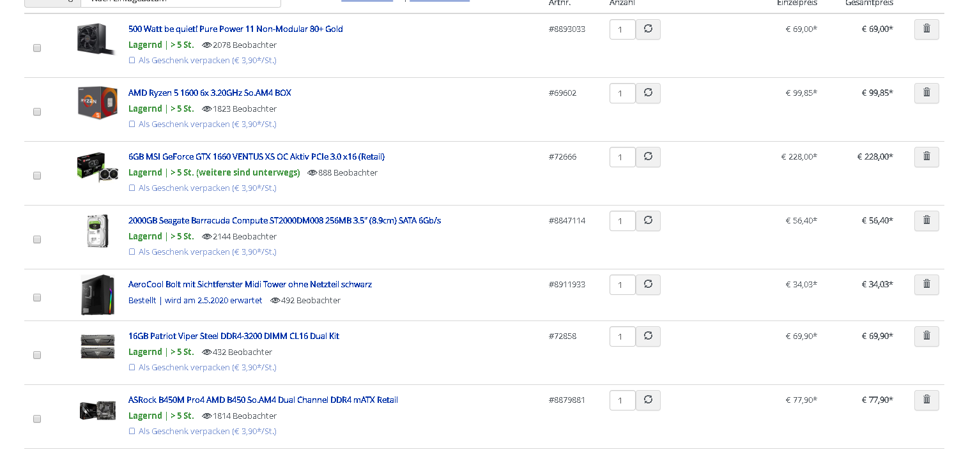Click the 16GB Patriot Viper Steel title link
Viewport: 968px width, 452px height.
point(233,336)
